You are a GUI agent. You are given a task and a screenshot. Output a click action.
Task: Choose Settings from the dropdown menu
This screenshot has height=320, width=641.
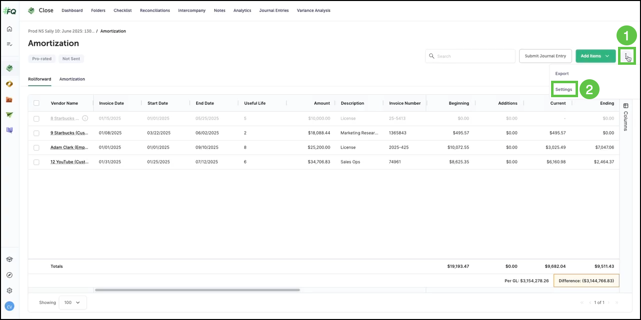click(x=564, y=89)
